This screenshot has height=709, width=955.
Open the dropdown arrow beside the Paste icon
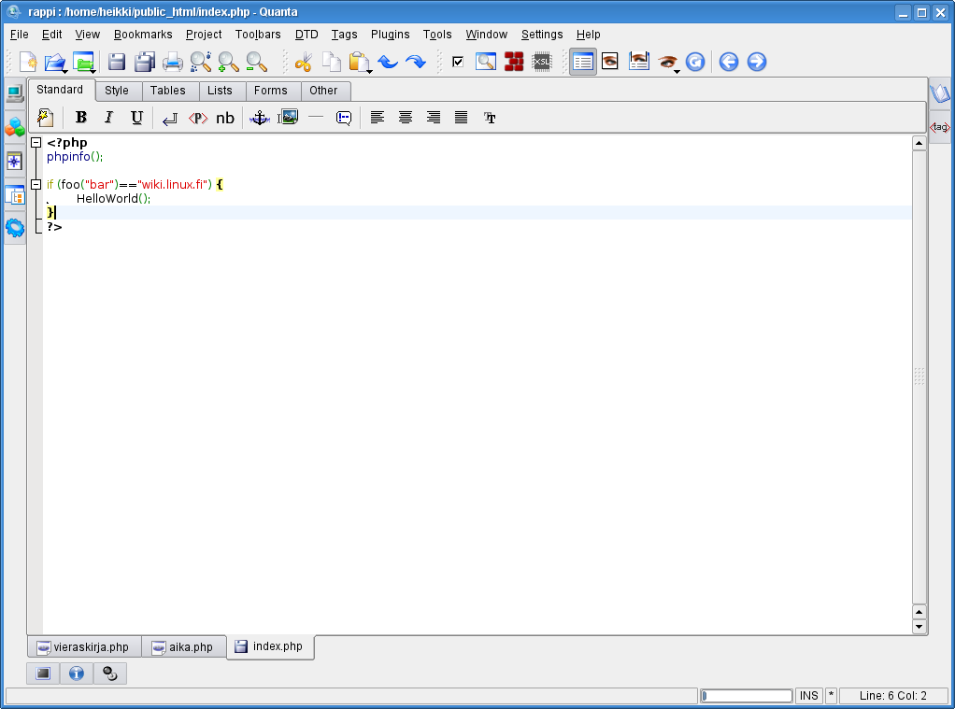tap(369, 71)
